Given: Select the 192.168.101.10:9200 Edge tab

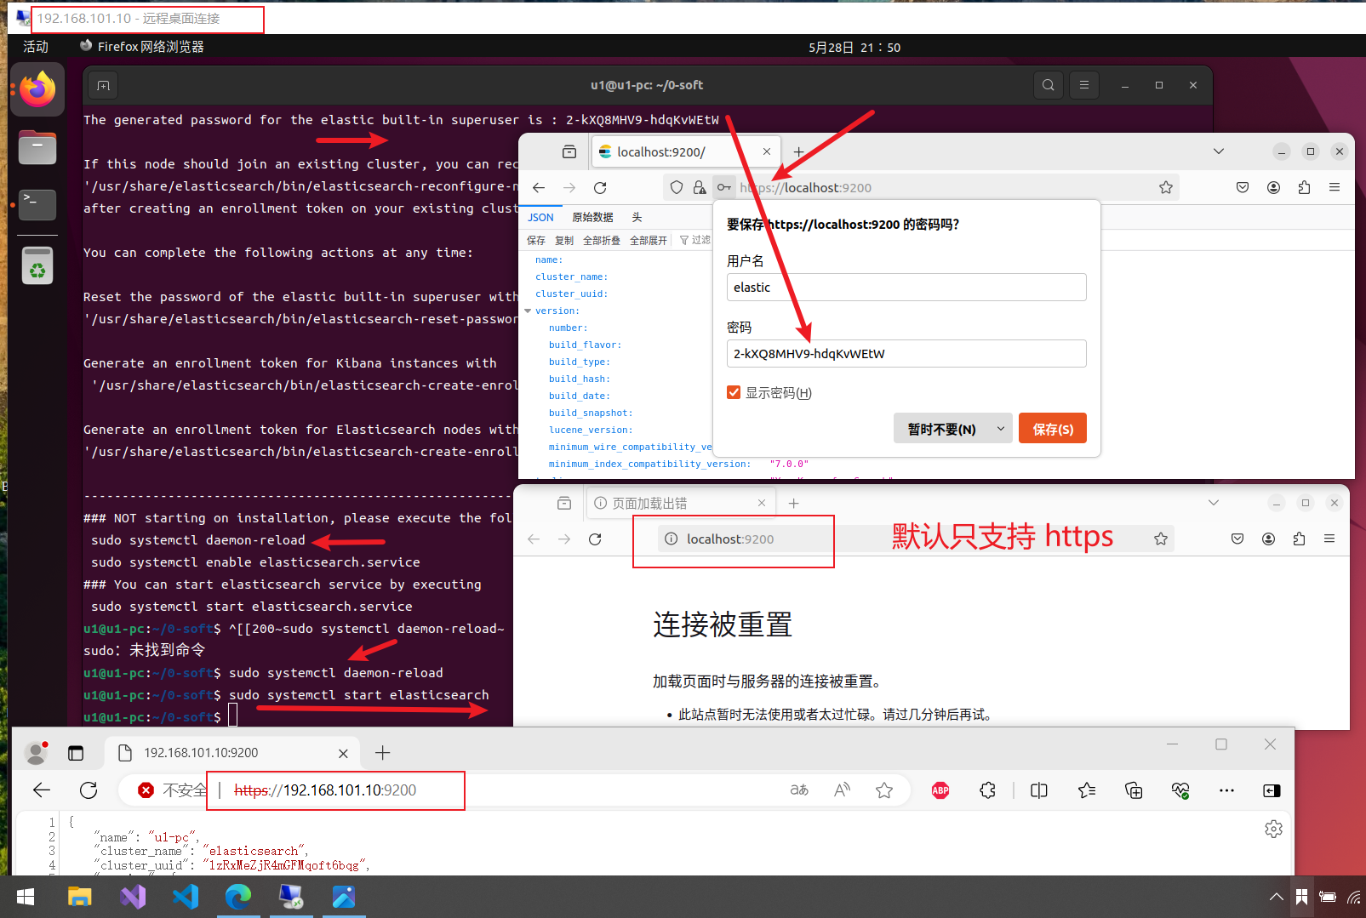Looking at the screenshot, I should coord(232,753).
